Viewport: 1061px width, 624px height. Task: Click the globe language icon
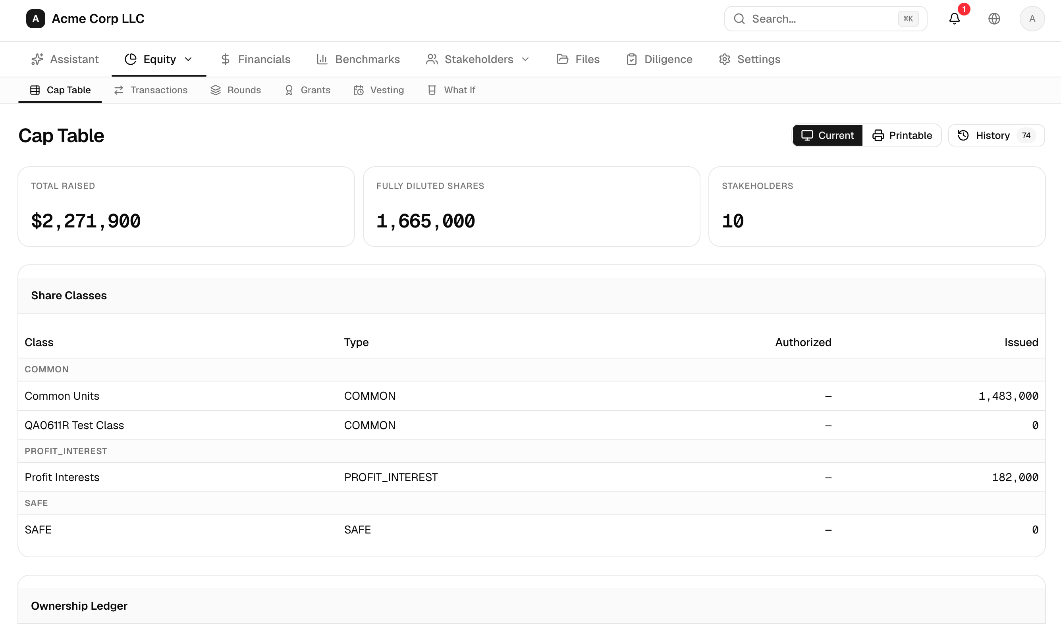tap(994, 19)
